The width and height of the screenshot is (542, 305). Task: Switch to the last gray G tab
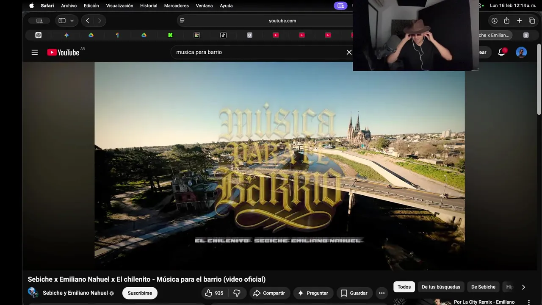click(526, 35)
